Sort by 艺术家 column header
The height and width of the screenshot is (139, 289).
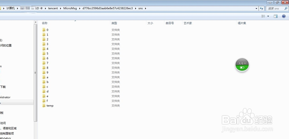coord(188,23)
